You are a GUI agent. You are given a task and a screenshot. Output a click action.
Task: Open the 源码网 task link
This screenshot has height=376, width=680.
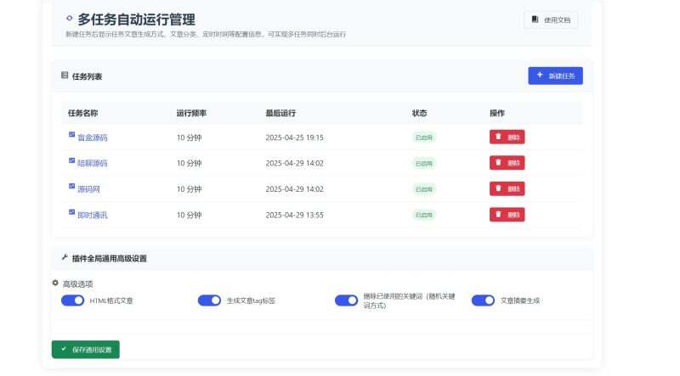point(88,189)
